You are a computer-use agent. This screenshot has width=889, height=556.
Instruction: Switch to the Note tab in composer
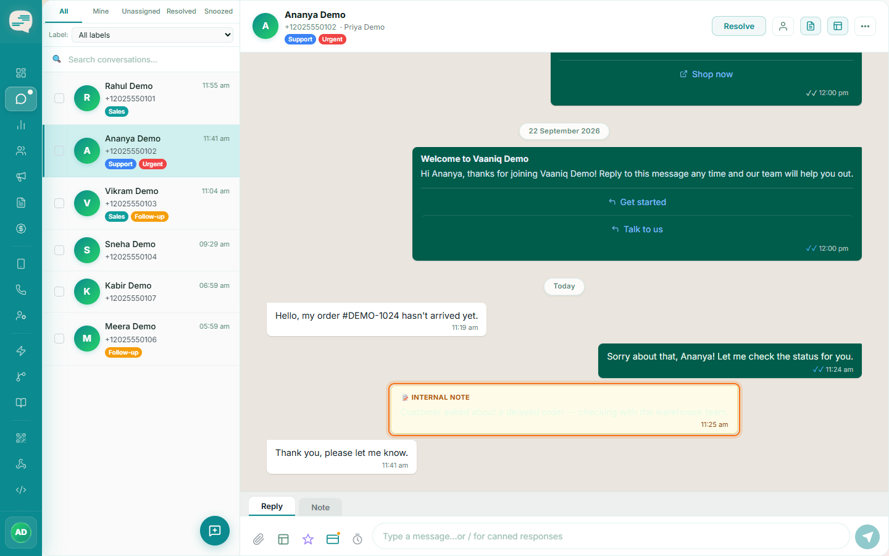pos(320,507)
